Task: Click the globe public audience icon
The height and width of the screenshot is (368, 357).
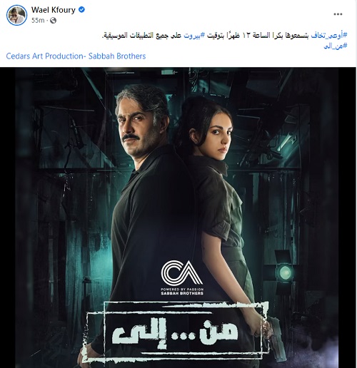Action: pos(53,21)
